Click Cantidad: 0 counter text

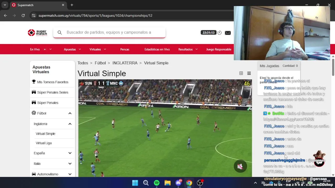(290, 66)
